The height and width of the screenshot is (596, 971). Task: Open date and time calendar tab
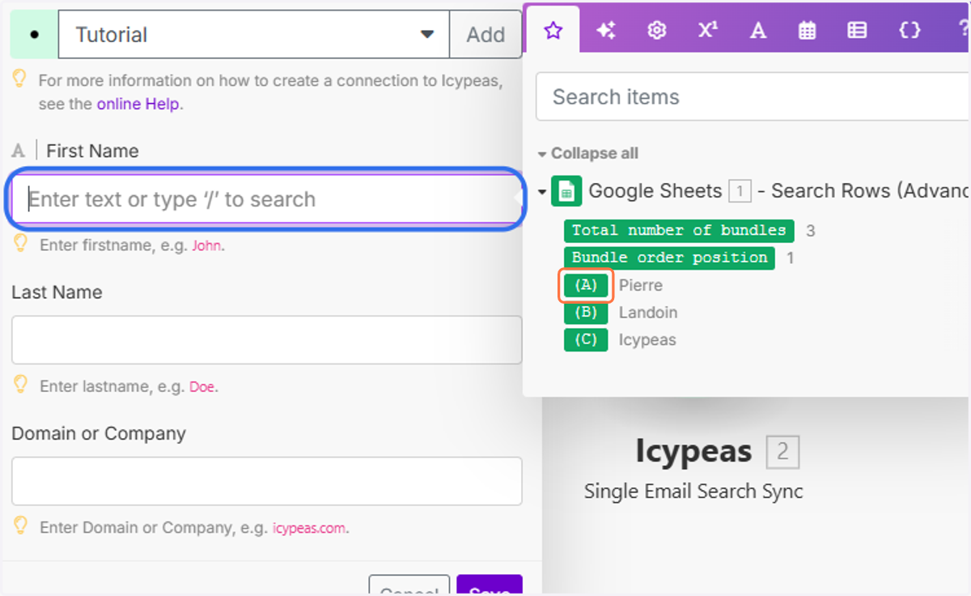(x=807, y=31)
